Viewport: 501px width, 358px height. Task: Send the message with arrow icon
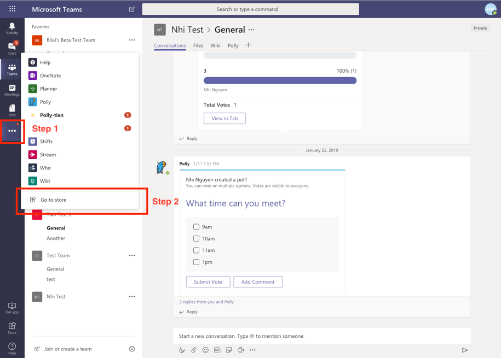(x=465, y=350)
